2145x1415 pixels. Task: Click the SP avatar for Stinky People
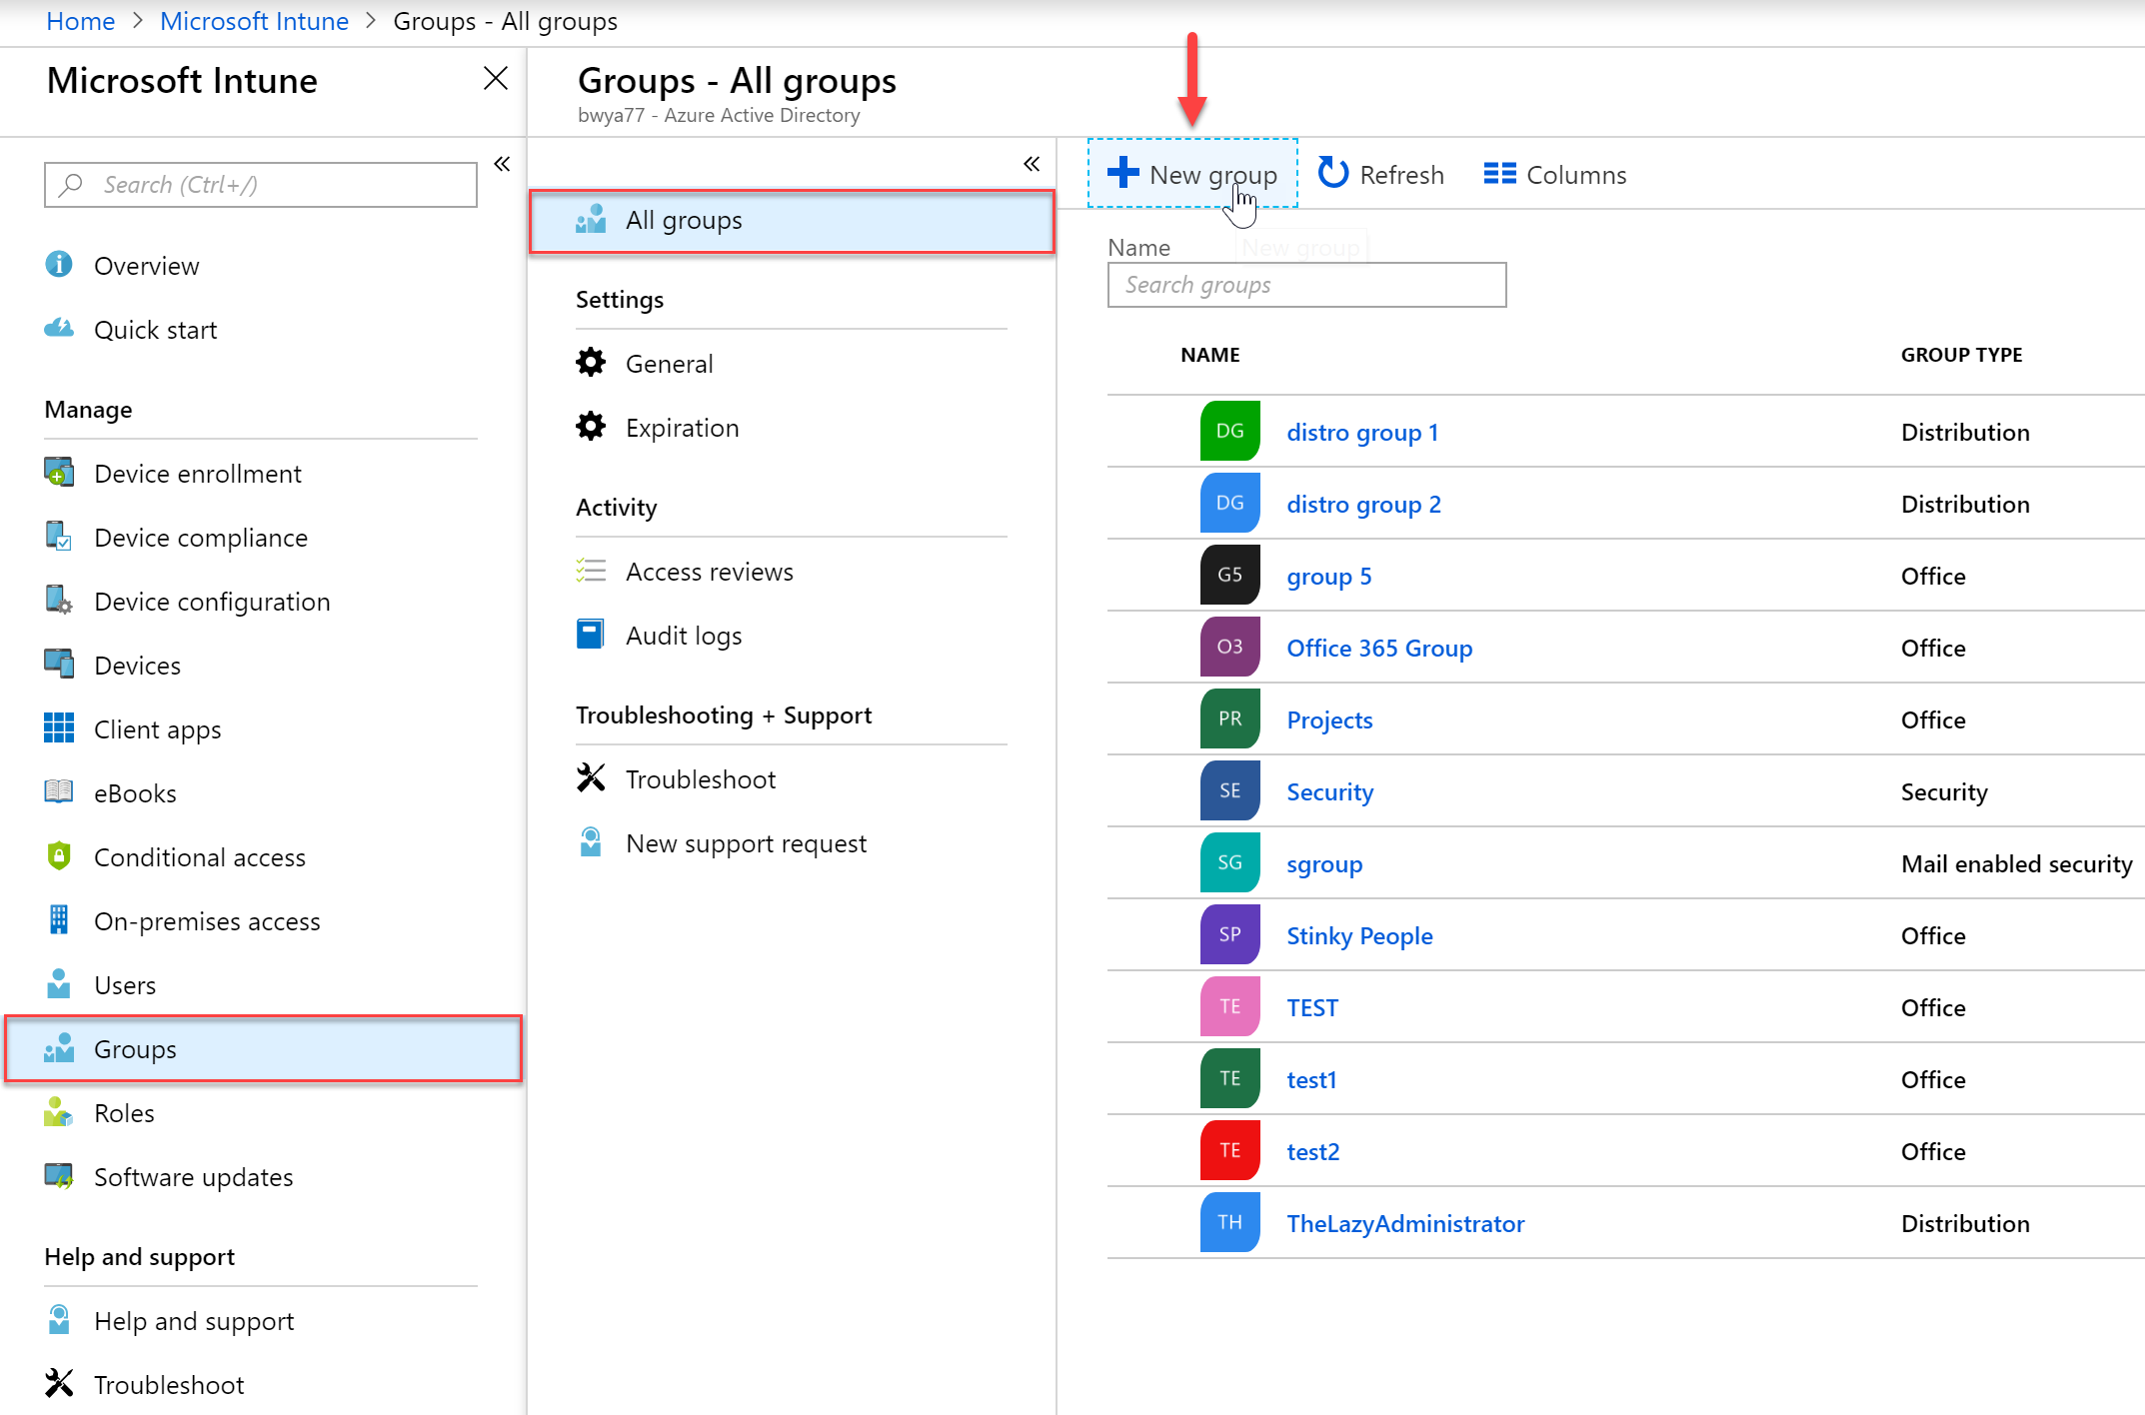click(x=1230, y=934)
